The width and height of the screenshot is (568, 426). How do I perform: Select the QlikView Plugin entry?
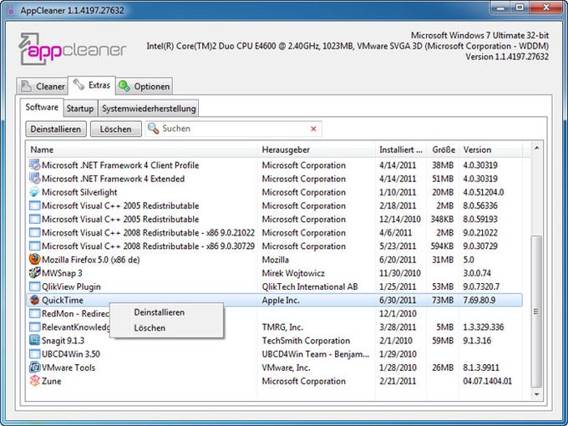point(71,287)
